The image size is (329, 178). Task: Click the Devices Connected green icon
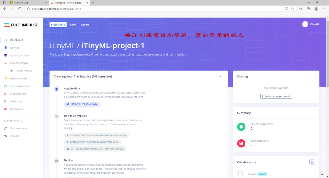[x=241, y=127]
